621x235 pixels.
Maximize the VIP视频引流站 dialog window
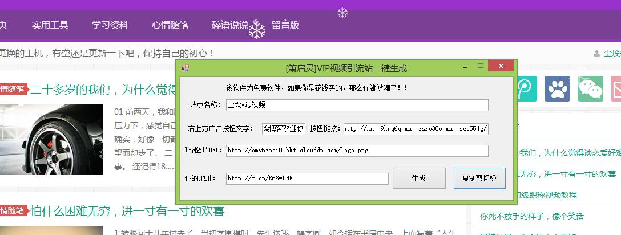[480, 67]
